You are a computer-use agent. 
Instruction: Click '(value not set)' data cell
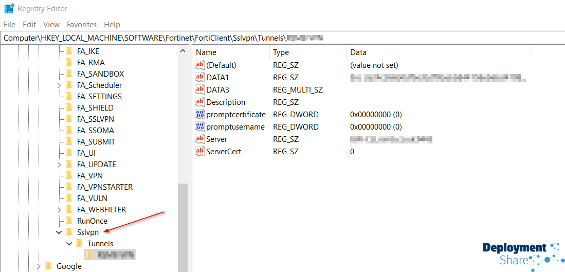(x=374, y=65)
